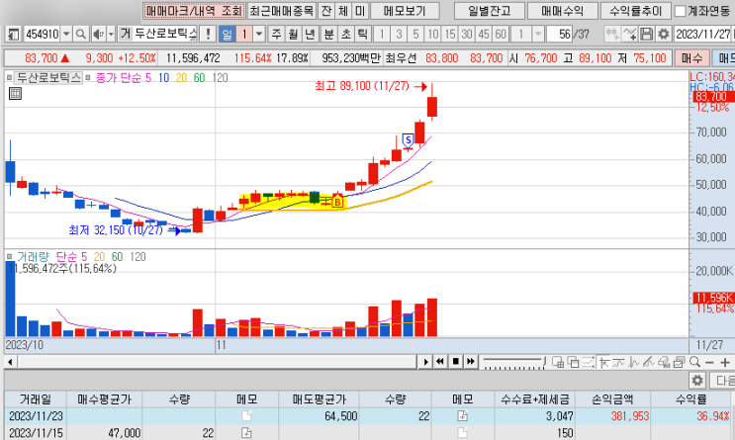Click the crosshair cursor tool icon
Image resolution: width=735 pixels, height=440 pixels.
pyautogui.click(x=603, y=362)
